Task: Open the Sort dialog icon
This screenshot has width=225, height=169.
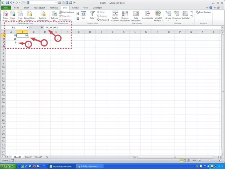Action: (x=83, y=14)
